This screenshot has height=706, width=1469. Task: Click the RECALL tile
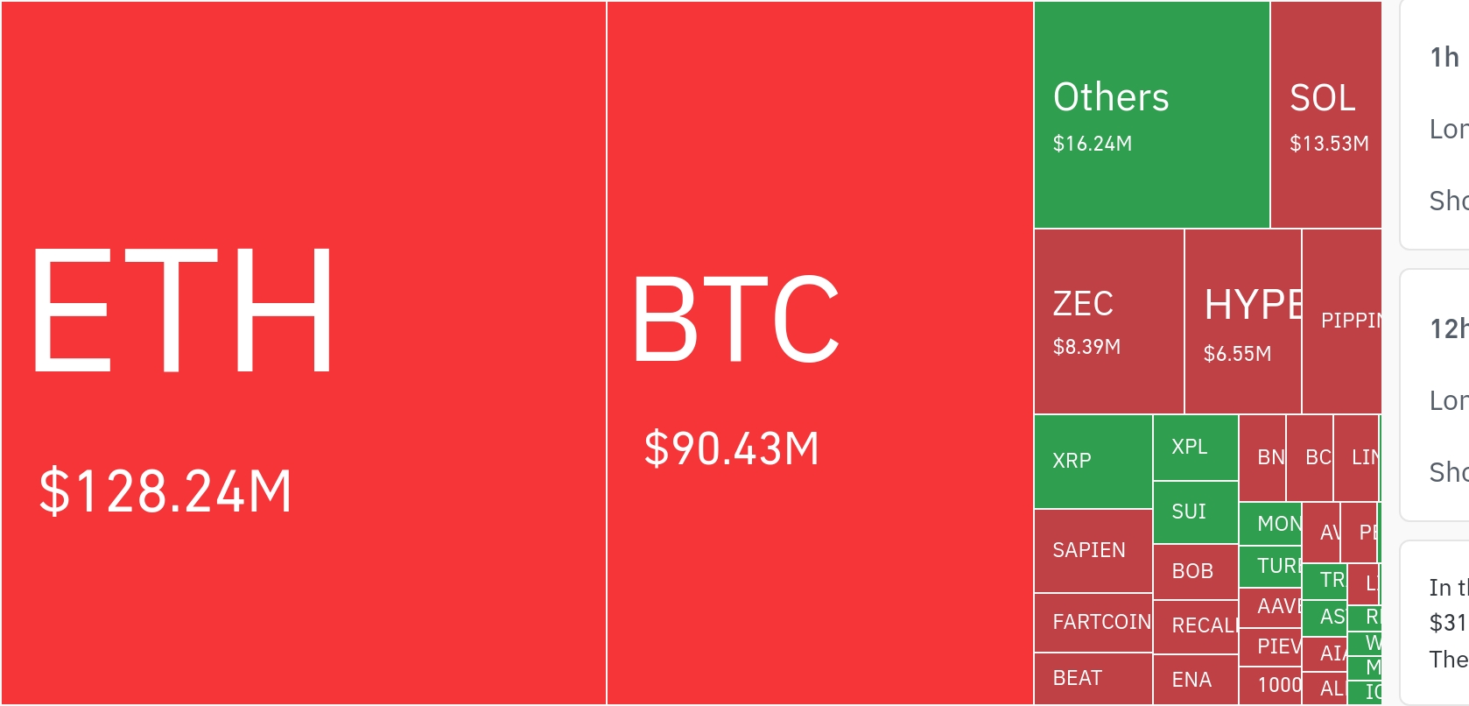point(1195,625)
